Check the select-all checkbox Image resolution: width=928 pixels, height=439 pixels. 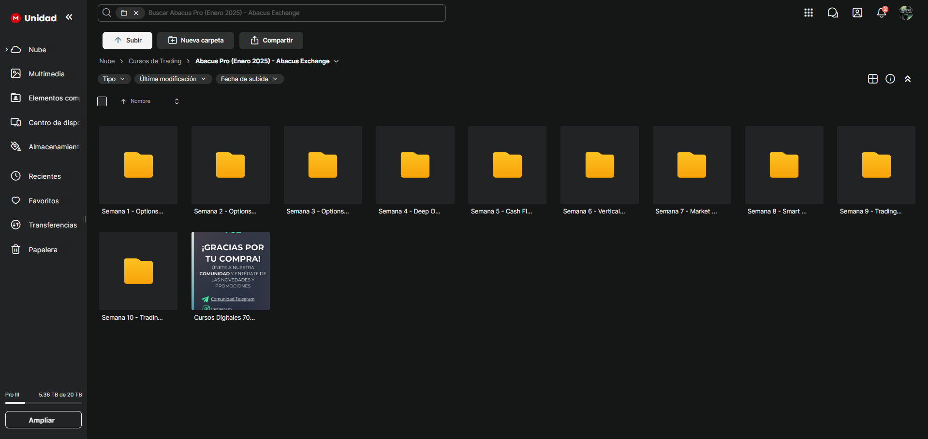pos(102,101)
